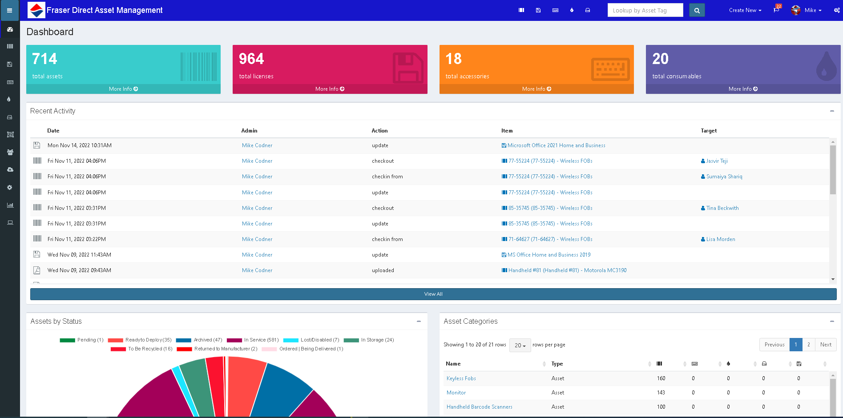The image size is (843, 418).
Task: Open assets via the barcode sidebar icon
Action: coord(10,46)
